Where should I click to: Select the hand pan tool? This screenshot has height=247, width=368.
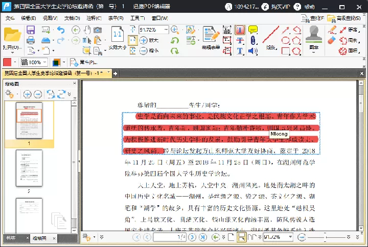87,30
